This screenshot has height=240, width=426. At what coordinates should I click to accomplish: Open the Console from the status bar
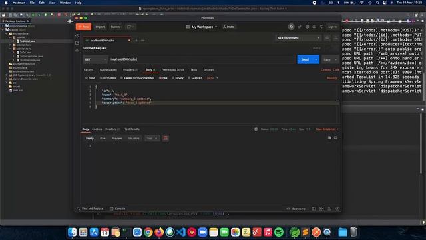point(118,209)
